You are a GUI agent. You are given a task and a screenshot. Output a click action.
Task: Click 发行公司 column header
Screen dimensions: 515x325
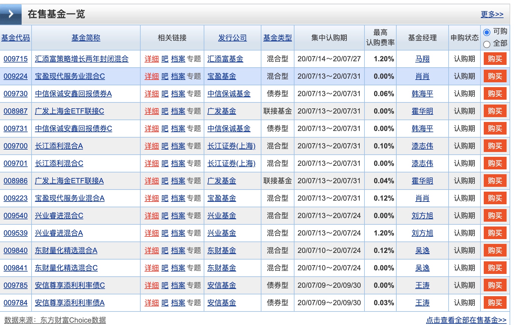232,38
